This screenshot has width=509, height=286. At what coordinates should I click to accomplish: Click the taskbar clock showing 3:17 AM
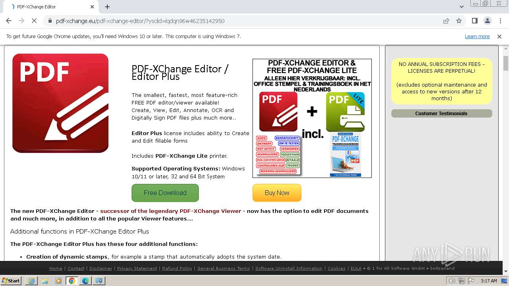[489, 281]
